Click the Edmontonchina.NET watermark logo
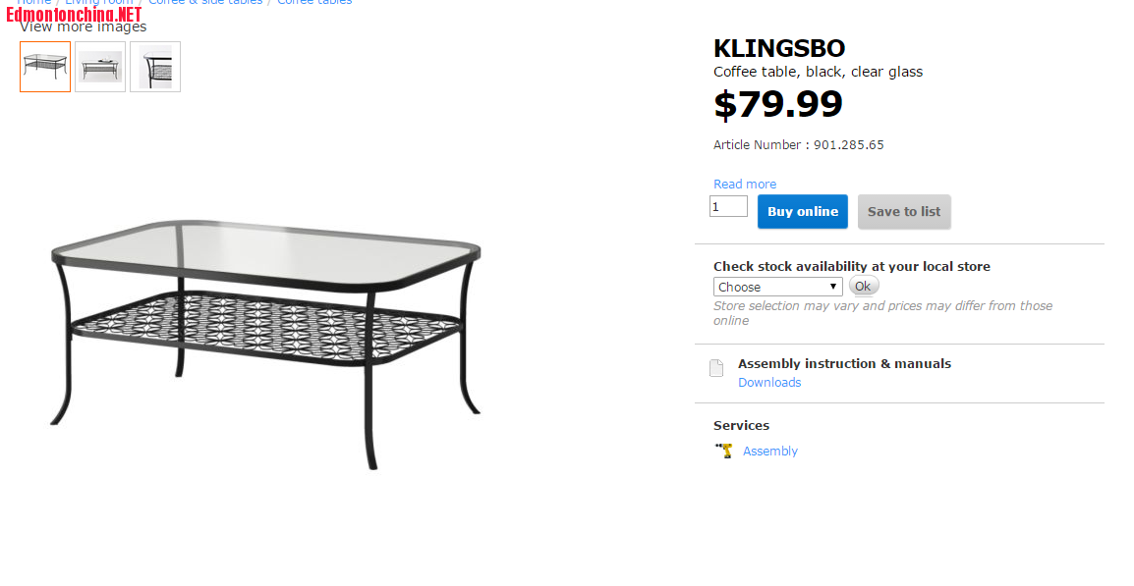The width and height of the screenshot is (1134, 586). coord(74,15)
